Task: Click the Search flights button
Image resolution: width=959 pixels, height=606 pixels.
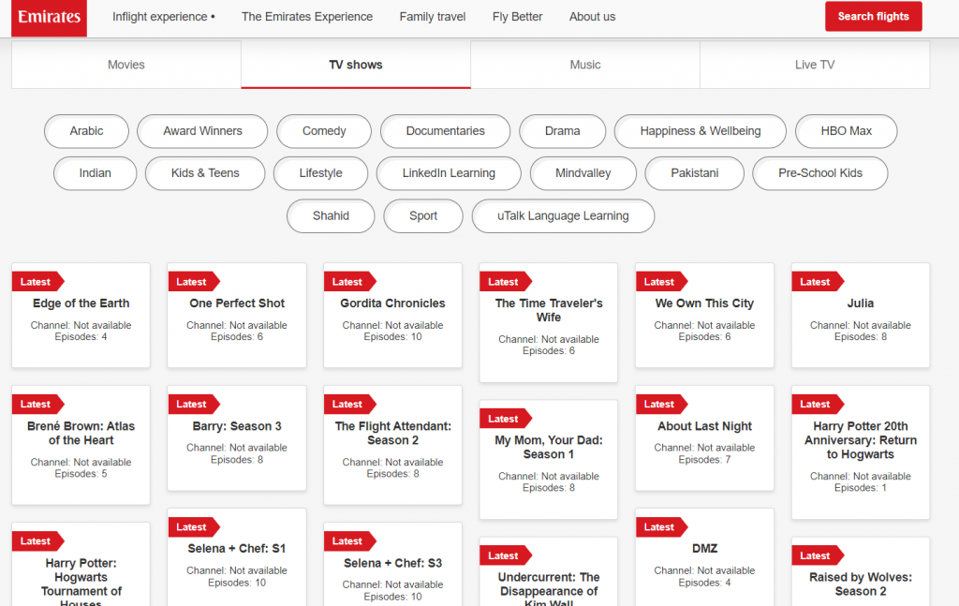Action: [x=874, y=17]
